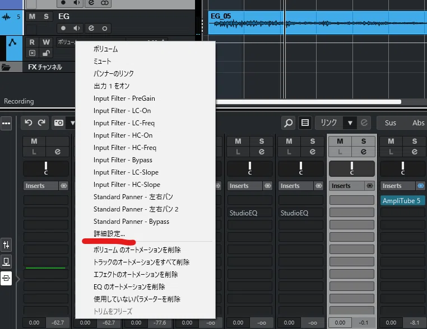Screen dimensions: 427x329
Task: Solo the AmpliTube 5 mixer channel
Action: pos(415,142)
